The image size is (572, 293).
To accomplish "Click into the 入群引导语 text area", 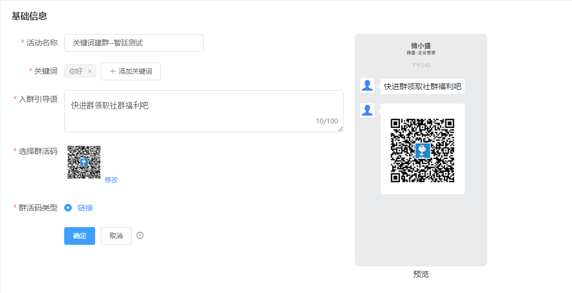I will click(204, 111).
